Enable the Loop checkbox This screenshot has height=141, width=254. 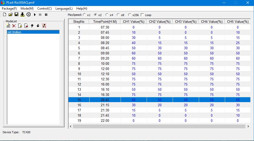(143, 15)
